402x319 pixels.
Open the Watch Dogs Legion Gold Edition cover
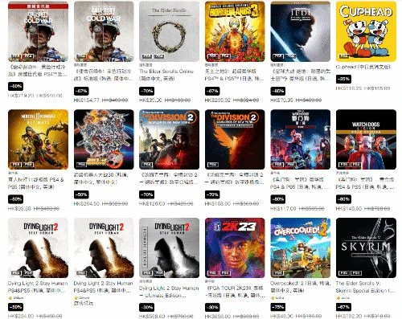tap(366, 139)
